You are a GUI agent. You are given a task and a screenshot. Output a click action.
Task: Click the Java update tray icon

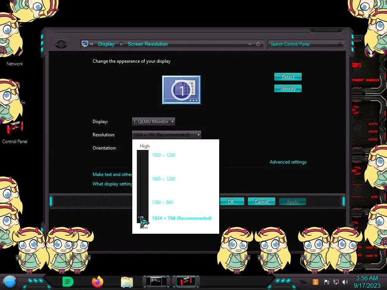tap(316, 282)
